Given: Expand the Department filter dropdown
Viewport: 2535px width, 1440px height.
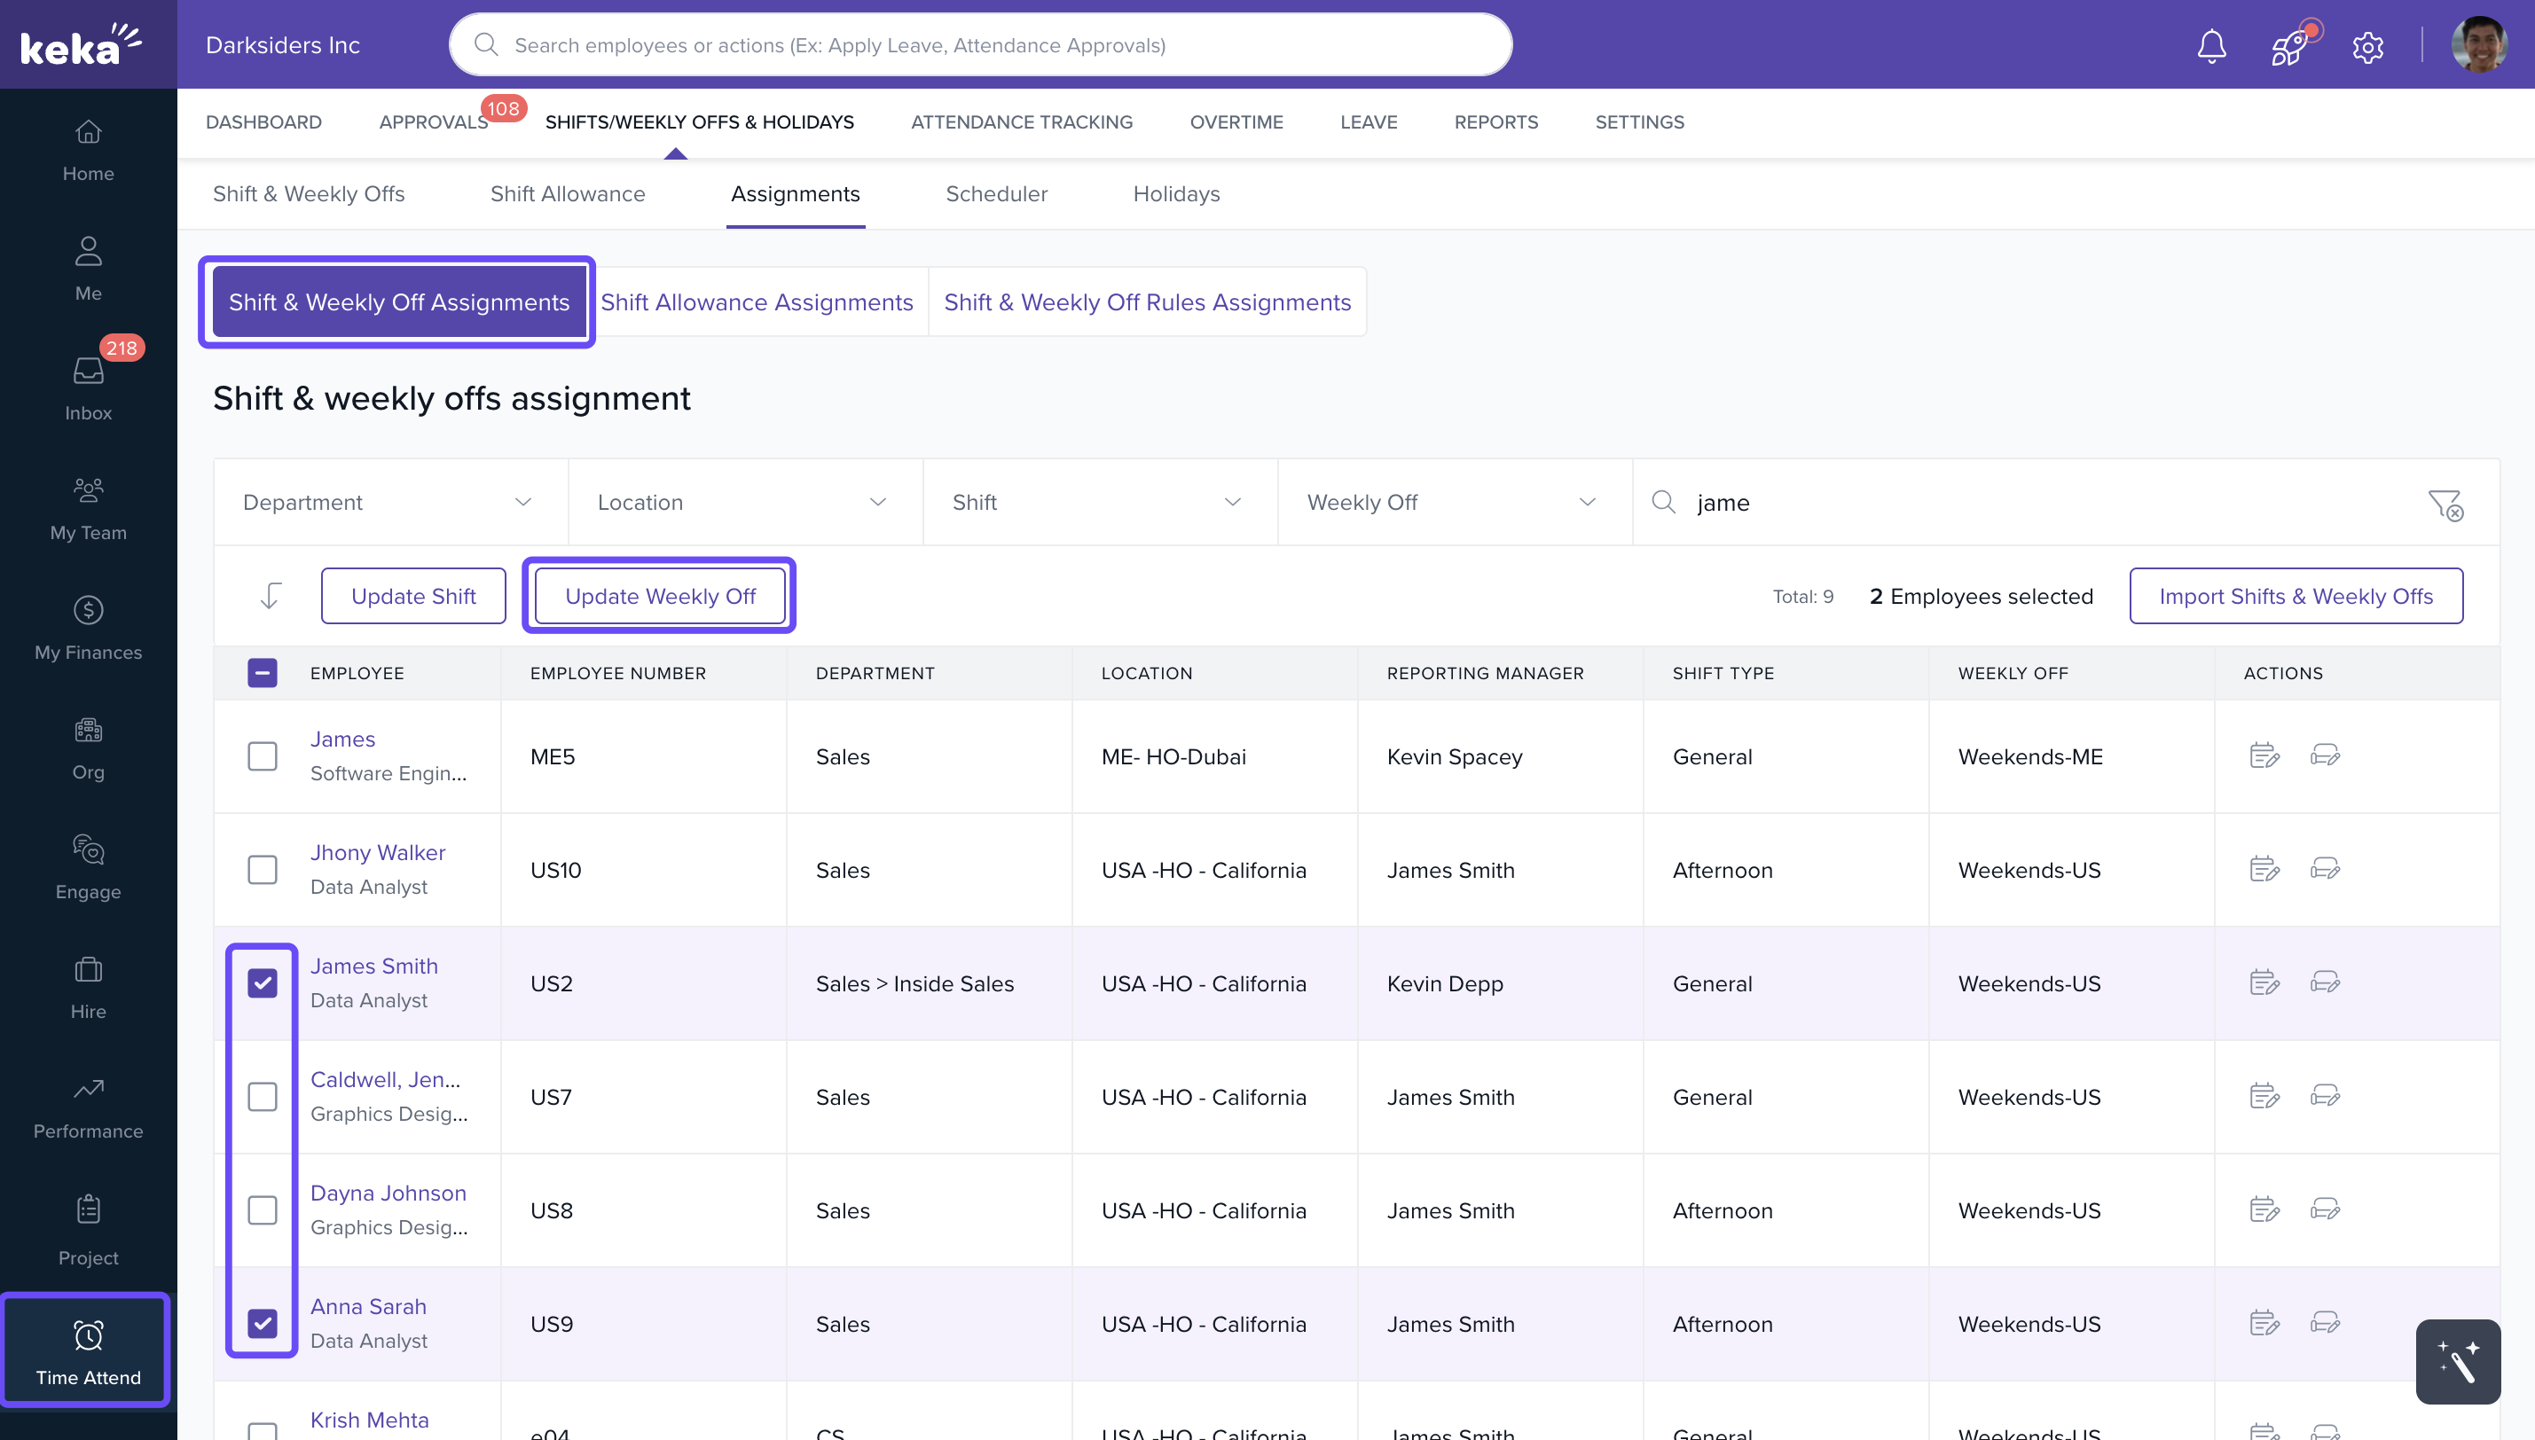Looking at the screenshot, I should tap(389, 503).
